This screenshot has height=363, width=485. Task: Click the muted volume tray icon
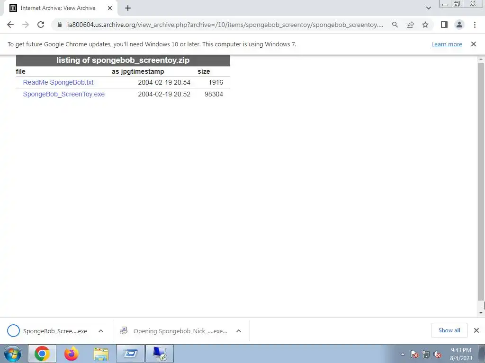(x=437, y=354)
